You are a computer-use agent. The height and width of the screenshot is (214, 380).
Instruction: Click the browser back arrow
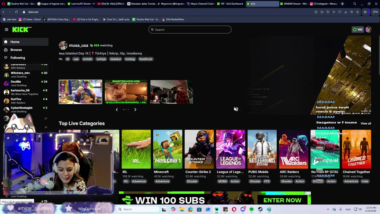(x=3, y=12)
